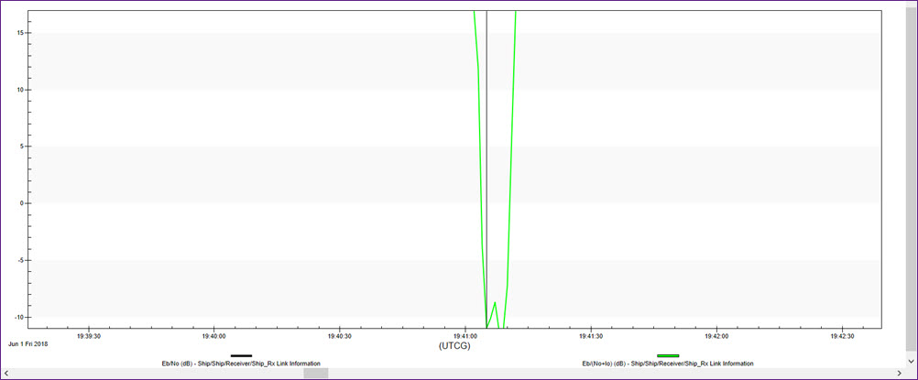Select the Eb/No (dB) legend label
Image resolution: width=918 pixels, height=380 pixels.
coord(241,364)
